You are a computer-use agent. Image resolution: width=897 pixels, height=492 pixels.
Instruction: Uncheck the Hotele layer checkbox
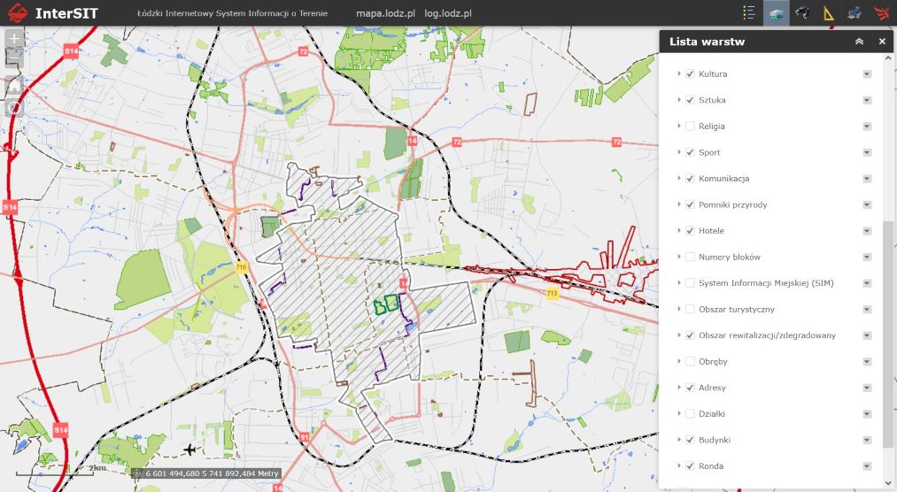[690, 231]
